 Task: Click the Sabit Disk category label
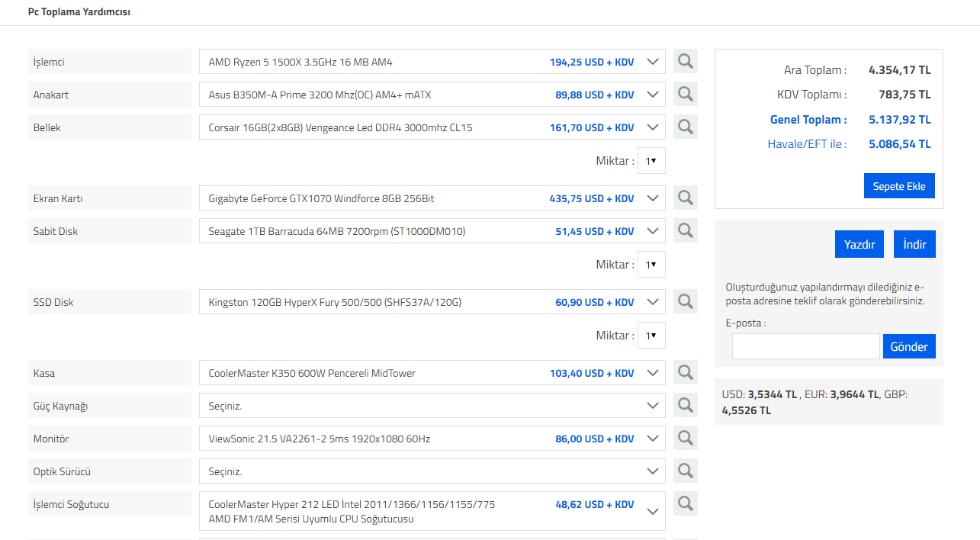coord(109,231)
